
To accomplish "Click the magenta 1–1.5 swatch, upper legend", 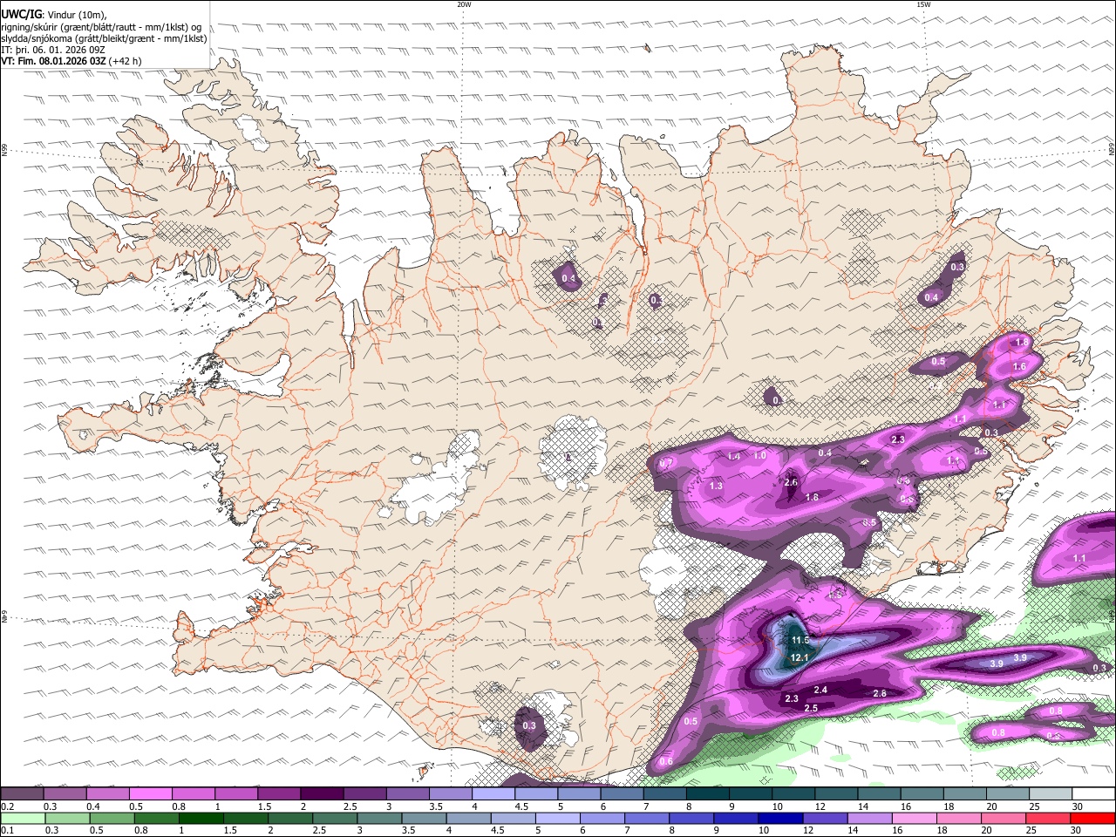I will coord(235,794).
